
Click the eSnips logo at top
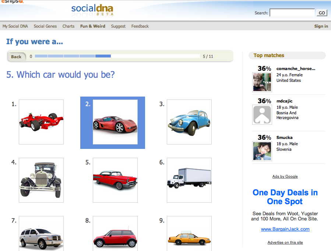(x=12, y=1)
